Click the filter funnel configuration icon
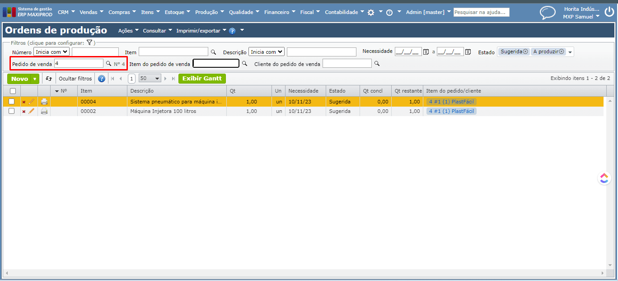The width and height of the screenshot is (618, 281). (89, 42)
